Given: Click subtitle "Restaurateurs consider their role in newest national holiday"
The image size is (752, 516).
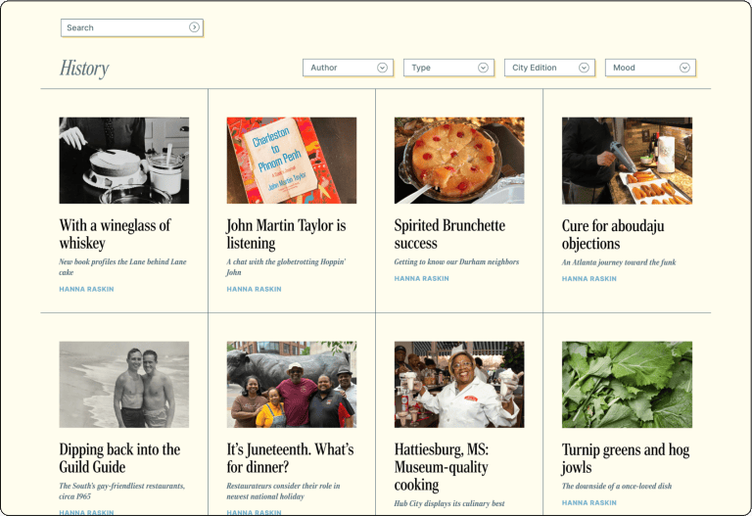Looking at the screenshot, I should tap(283, 492).
